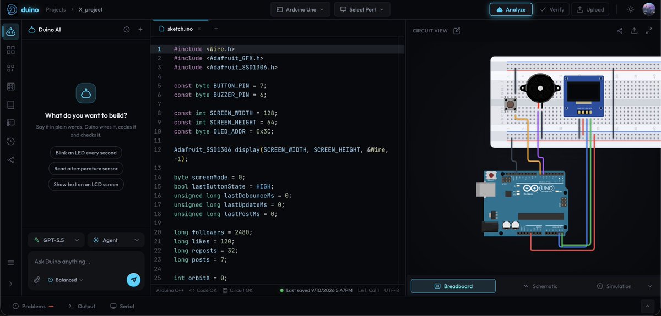Screen dimensions: 661x316
Task: Open the Output panel tab
Action: click(x=82, y=306)
